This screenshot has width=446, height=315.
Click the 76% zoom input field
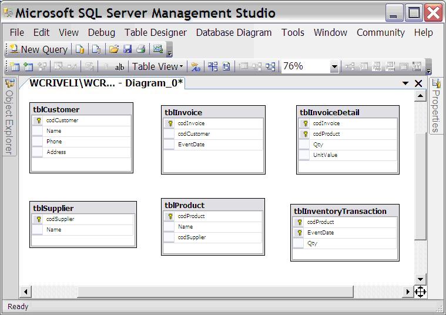tap(306, 66)
